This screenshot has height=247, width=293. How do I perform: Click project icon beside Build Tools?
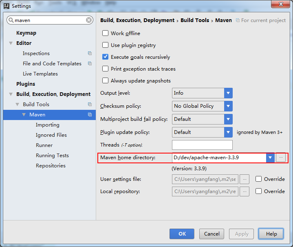pos(90,104)
